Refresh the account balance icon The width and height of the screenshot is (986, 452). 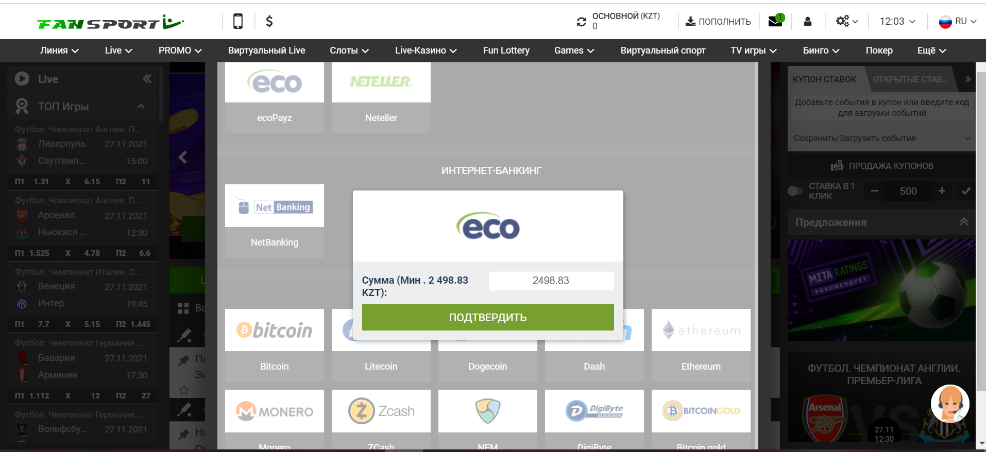(582, 22)
